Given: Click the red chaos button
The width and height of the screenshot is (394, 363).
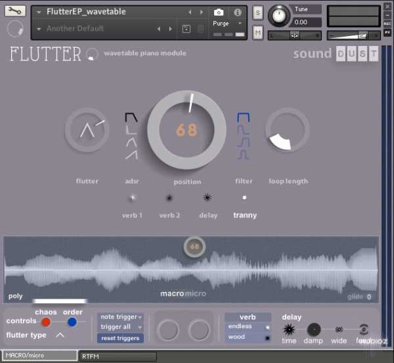Looking at the screenshot, I should 46,322.
